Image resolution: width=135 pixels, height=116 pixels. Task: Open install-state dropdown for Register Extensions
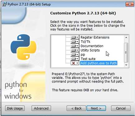click(x=75, y=37)
